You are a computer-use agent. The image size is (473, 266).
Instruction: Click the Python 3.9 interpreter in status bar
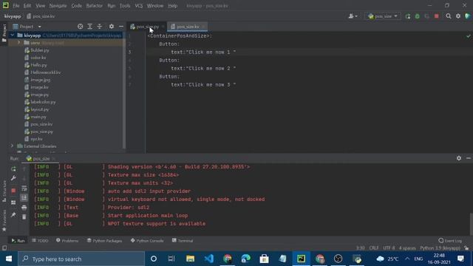pos(440,248)
